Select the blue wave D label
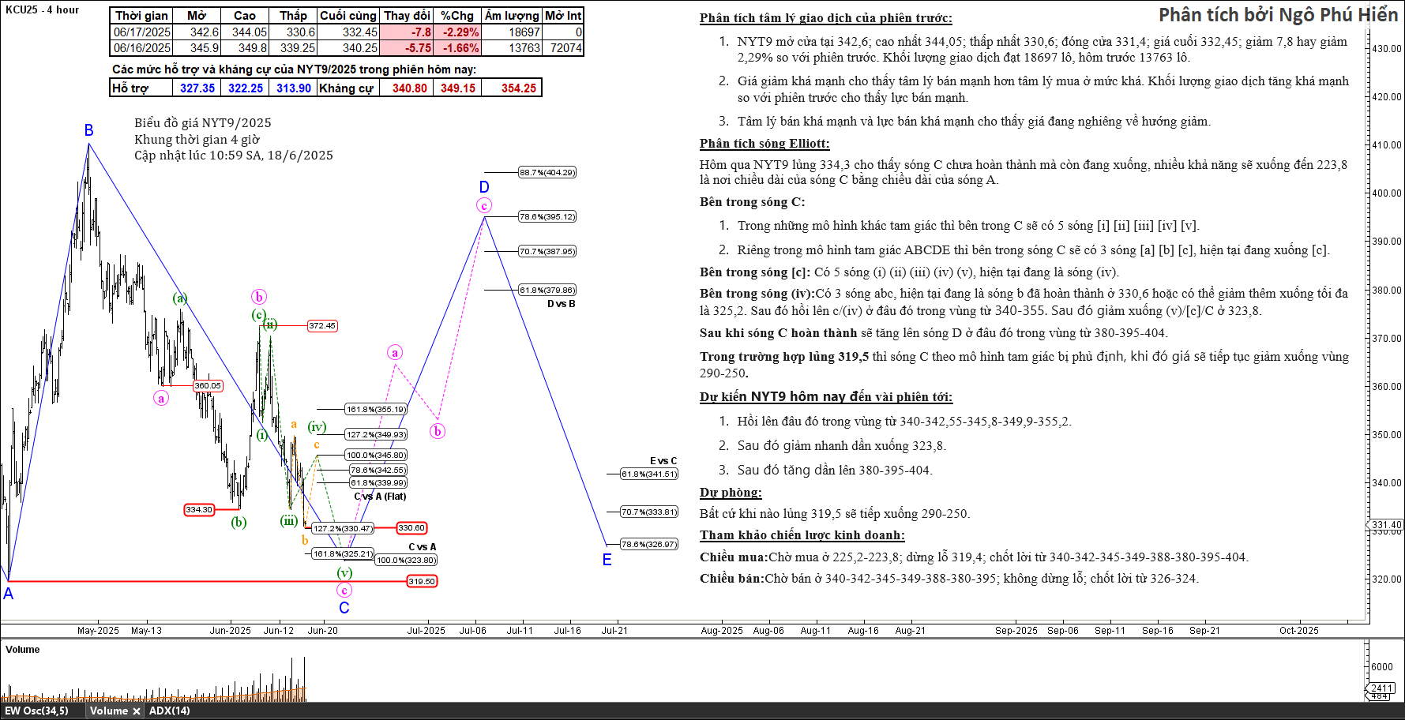Image resolution: width=1405 pixels, height=720 pixels. [x=484, y=187]
